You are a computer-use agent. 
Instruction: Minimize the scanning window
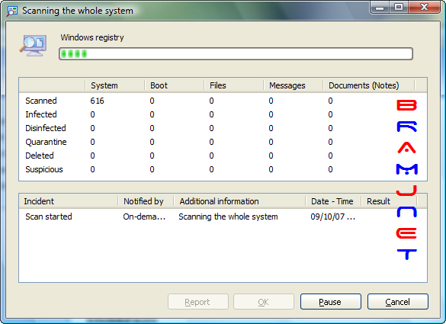click(380, 8)
